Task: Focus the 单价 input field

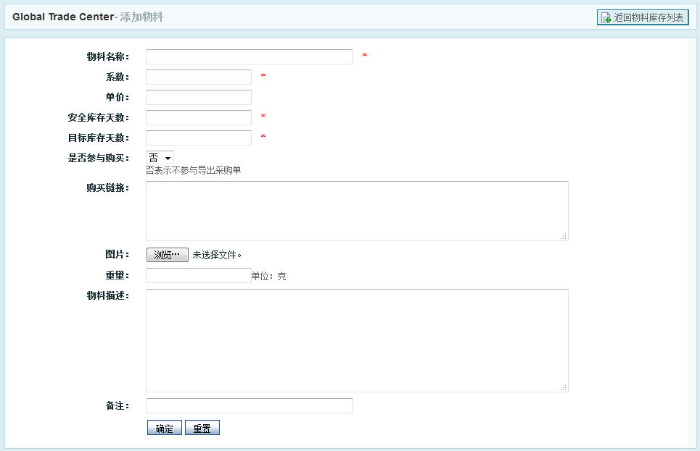Action: 199,97
